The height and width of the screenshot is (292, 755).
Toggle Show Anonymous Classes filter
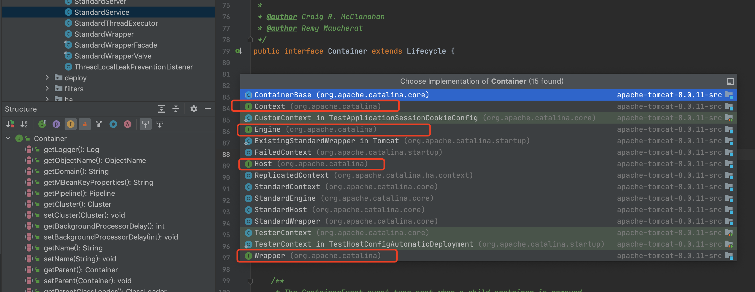pyautogui.click(x=113, y=124)
